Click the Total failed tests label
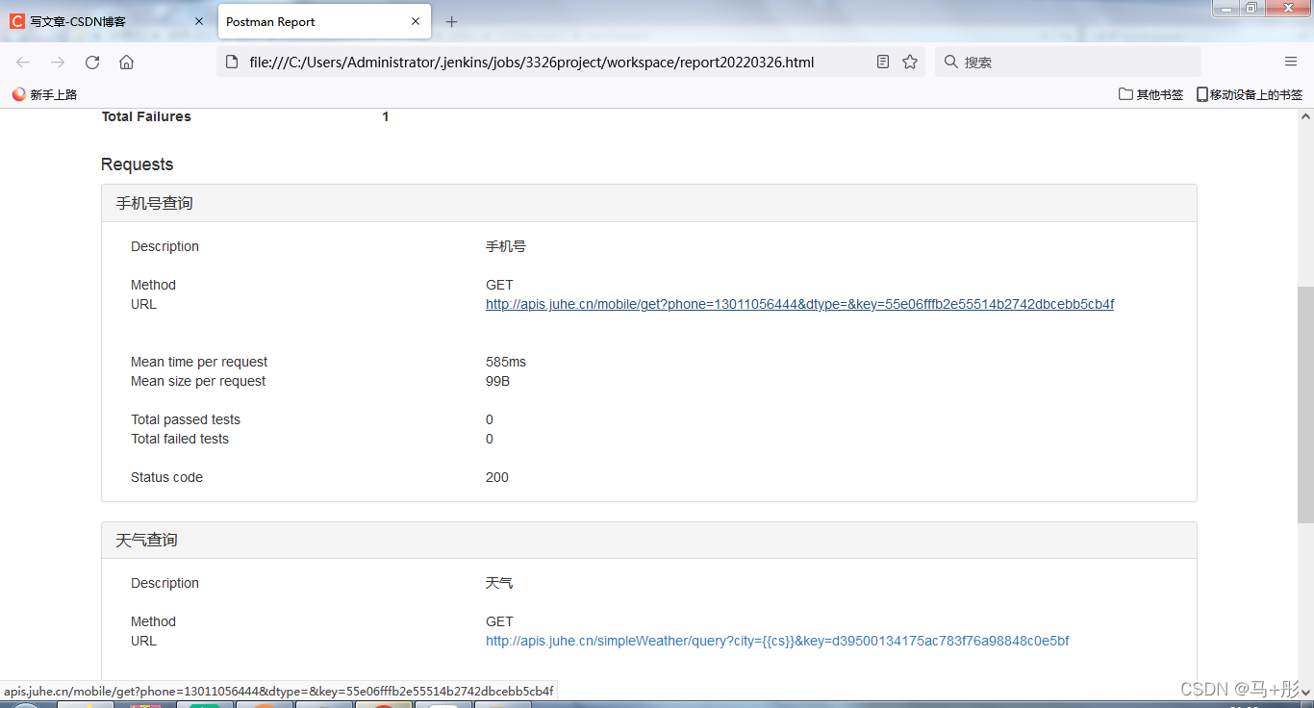Image resolution: width=1314 pixels, height=708 pixels. point(180,439)
